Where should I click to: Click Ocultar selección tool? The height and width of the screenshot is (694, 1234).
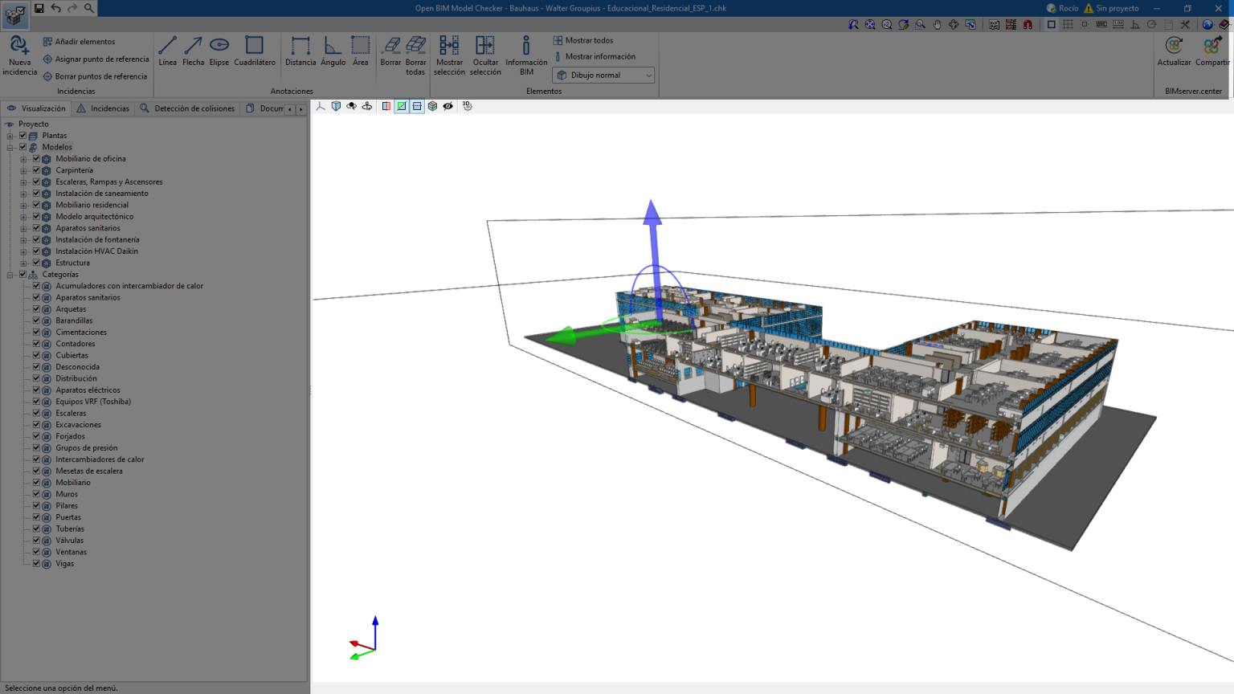click(485, 55)
